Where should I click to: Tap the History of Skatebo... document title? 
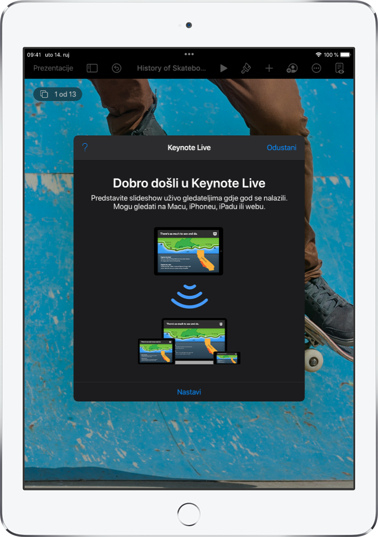tap(171, 68)
